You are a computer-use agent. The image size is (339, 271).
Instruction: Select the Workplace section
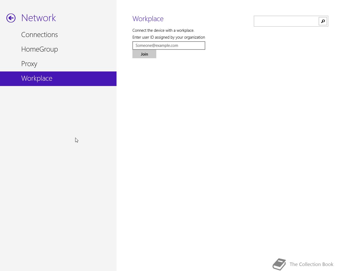[58, 79]
